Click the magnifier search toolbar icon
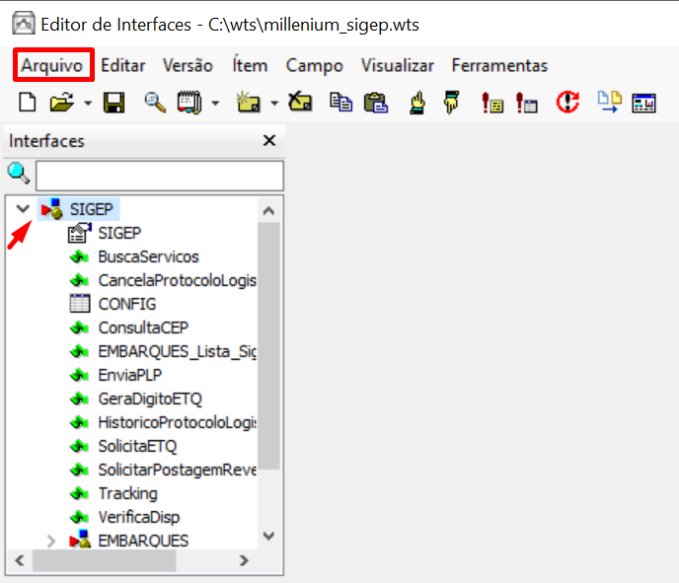The image size is (679, 583). [155, 103]
